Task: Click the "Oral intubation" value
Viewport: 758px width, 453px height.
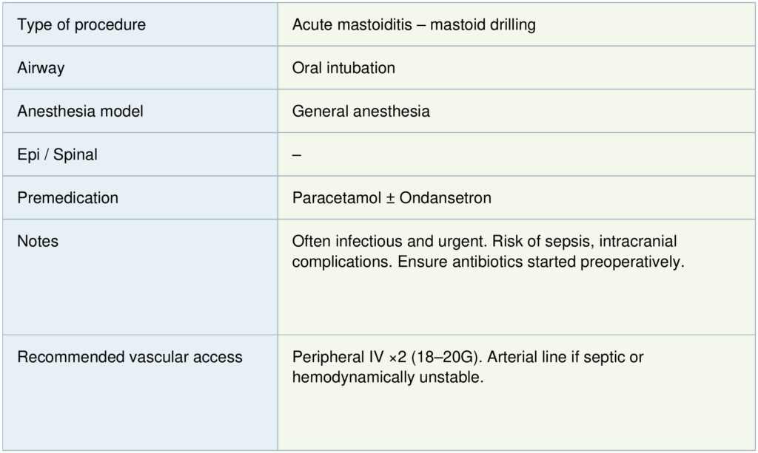Action: pos(343,68)
